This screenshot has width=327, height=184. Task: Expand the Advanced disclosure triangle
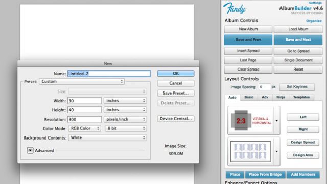[30, 150]
